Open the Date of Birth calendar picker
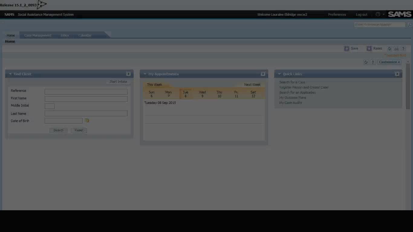Viewport: 413px width, 232px height. (87, 121)
